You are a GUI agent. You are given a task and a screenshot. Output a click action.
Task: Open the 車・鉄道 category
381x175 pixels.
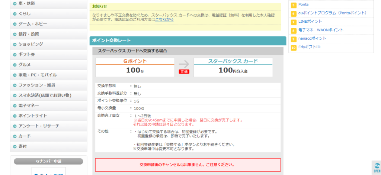49,4
